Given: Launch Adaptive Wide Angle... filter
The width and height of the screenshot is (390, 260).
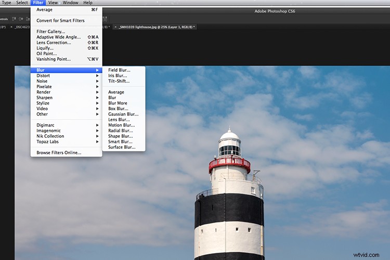Looking at the screenshot, I should pos(67,37).
